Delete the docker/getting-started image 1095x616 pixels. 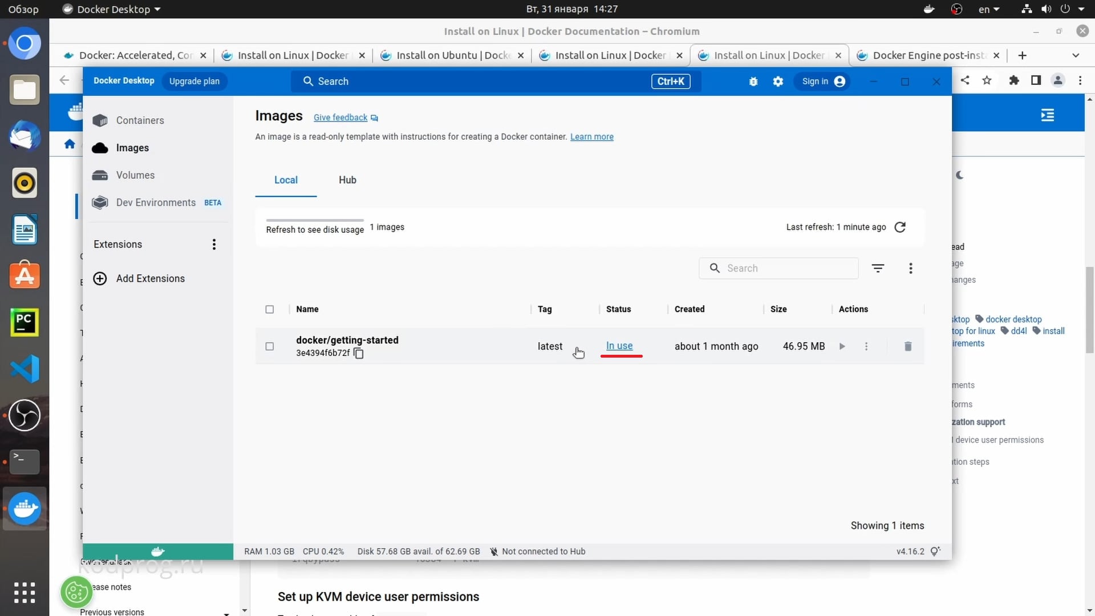pyautogui.click(x=908, y=346)
